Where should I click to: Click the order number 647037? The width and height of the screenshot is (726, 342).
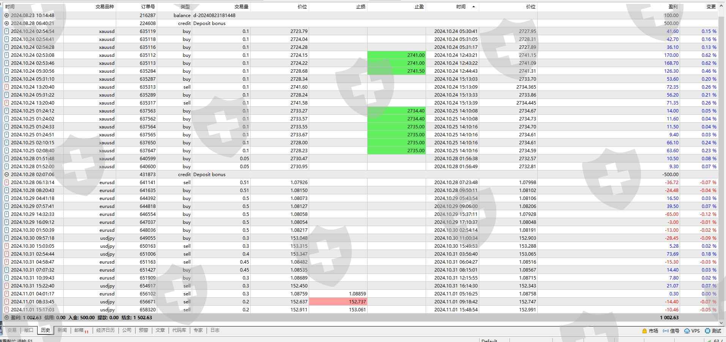[148, 222]
